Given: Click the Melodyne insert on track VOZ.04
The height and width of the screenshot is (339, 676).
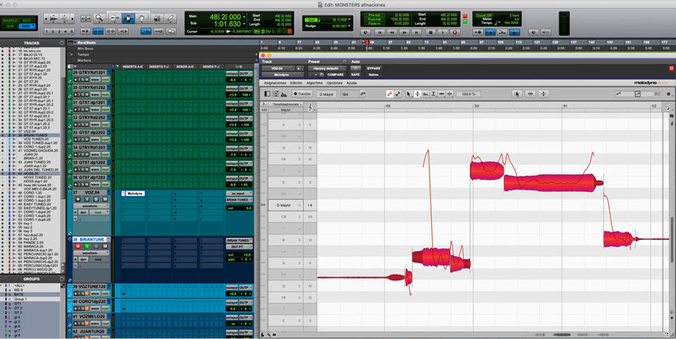Looking at the screenshot, I should point(135,194).
